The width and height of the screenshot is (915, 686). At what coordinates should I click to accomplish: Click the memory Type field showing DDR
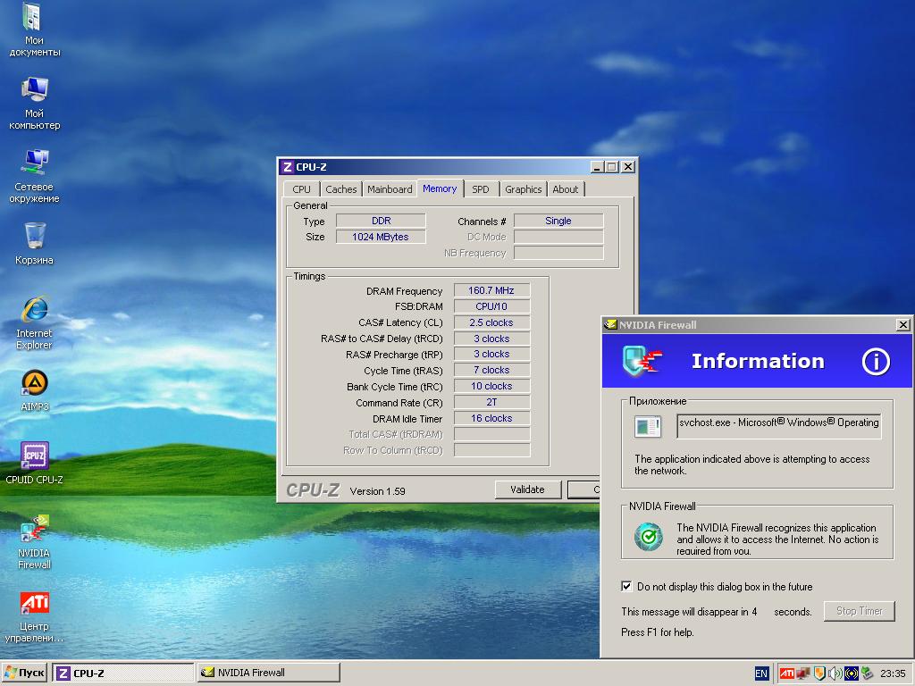point(381,221)
